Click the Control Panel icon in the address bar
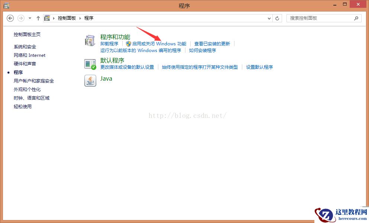Screen dimensions: 369x223 [x=47, y=17]
